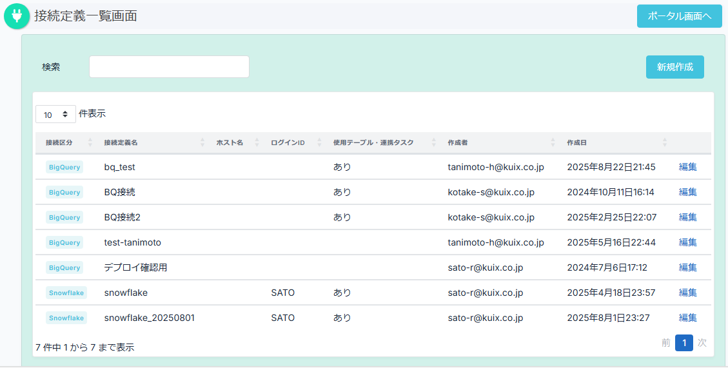Sort by 作成日 column arrows

(665, 142)
